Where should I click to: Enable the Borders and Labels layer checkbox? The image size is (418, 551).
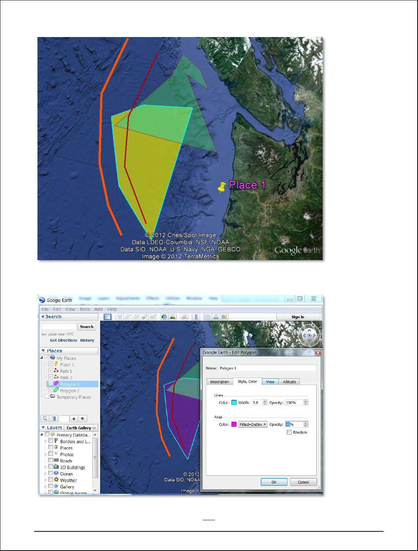pyautogui.click(x=50, y=441)
